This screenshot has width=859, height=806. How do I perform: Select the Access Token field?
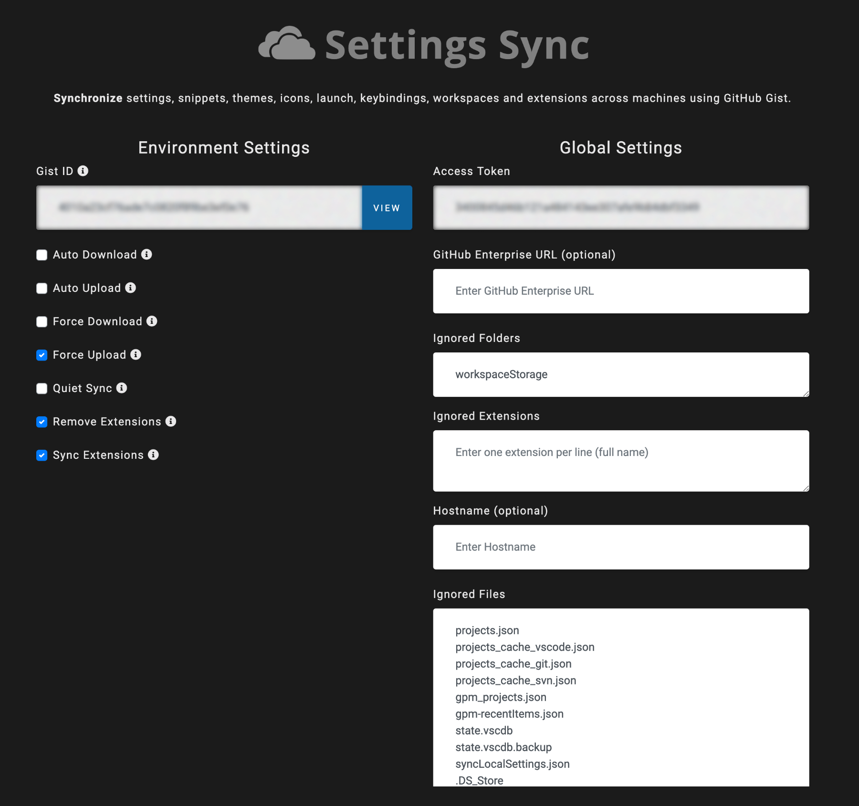coord(620,207)
